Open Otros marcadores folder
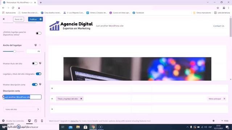This screenshot has height=130, width=232. (202, 13)
